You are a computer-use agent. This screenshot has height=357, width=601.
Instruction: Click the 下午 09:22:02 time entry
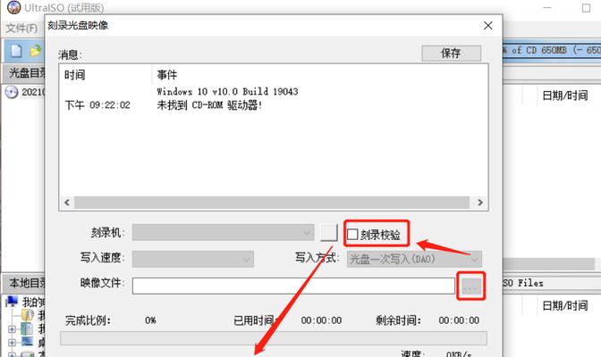coord(97,105)
